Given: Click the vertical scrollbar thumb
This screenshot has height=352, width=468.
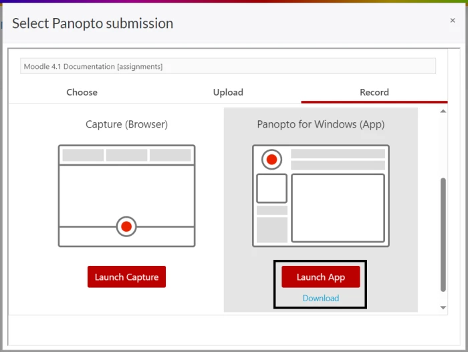Looking at the screenshot, I should pos(443,234).
